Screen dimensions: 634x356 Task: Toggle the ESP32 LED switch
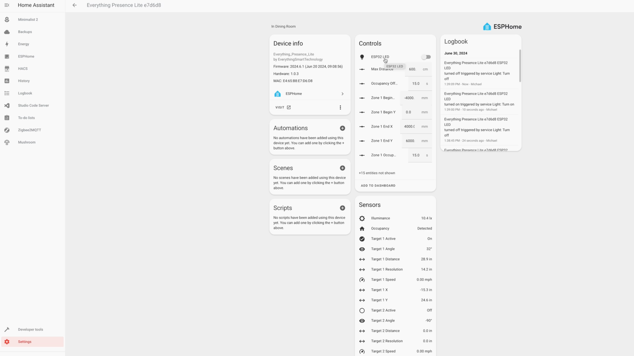426,57
